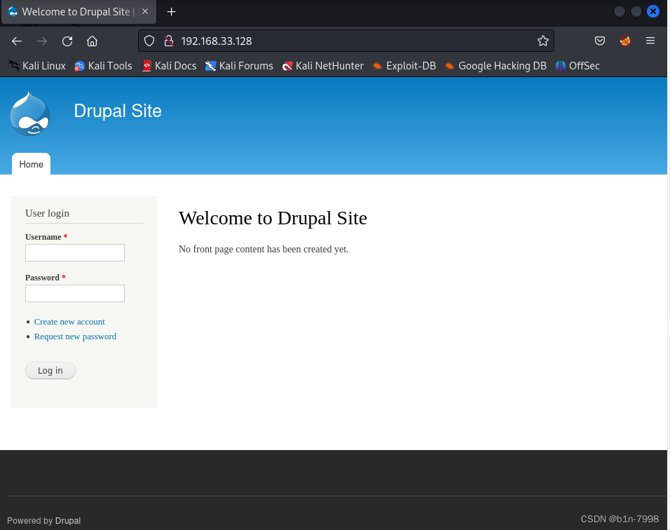This screenshot has height=530, width=670.
Task: Click the Create new account link
Action: 69,322
